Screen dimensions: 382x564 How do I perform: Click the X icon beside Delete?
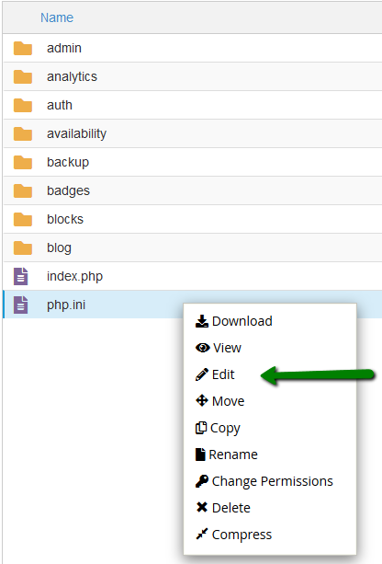(x=202, y=507)
